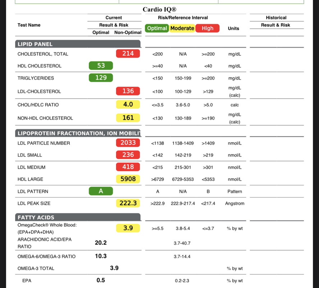Click the Test Name column header
The height and width of the screenshot is (288, 319).
pyautogui.click(x=29, y=25)
